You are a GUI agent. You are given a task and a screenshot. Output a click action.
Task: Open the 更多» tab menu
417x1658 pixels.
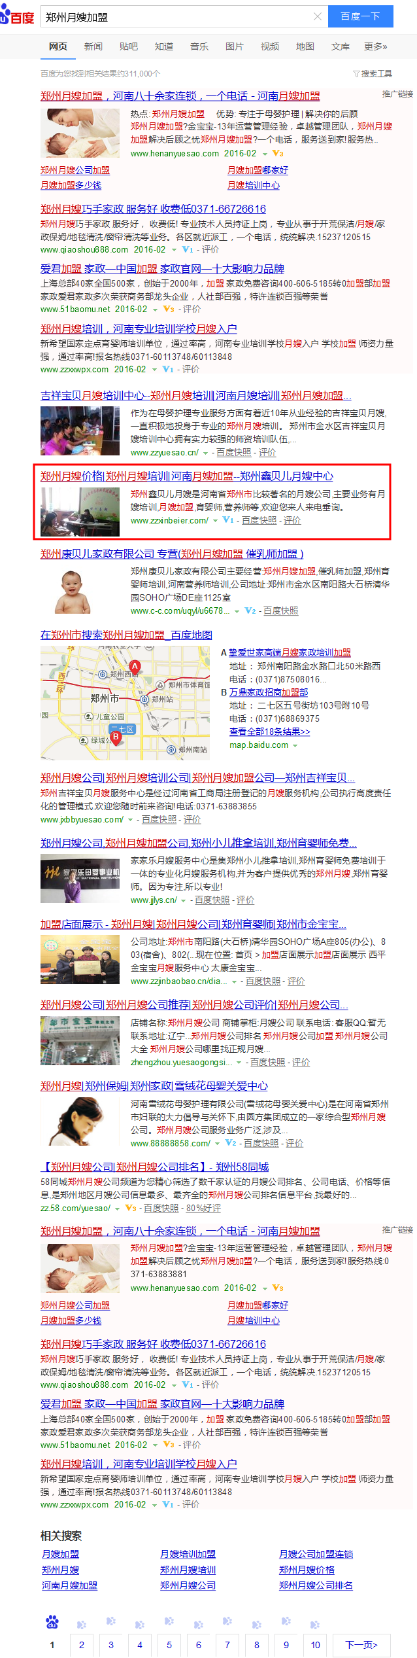[376, 46]
